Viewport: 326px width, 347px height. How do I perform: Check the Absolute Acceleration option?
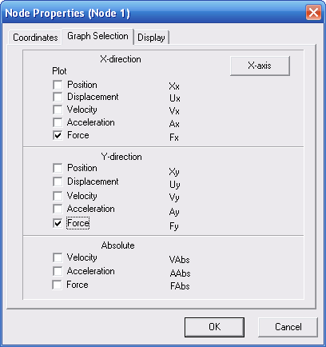[58, 271]
